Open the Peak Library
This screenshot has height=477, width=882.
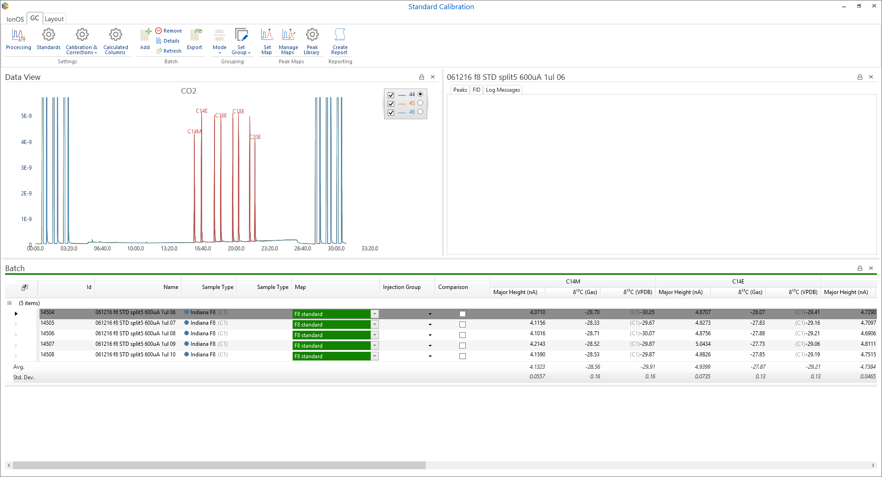tap(312, 39)
